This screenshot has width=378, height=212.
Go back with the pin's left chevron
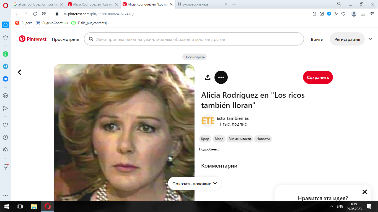pyautogui.click(x=19, y=72)
